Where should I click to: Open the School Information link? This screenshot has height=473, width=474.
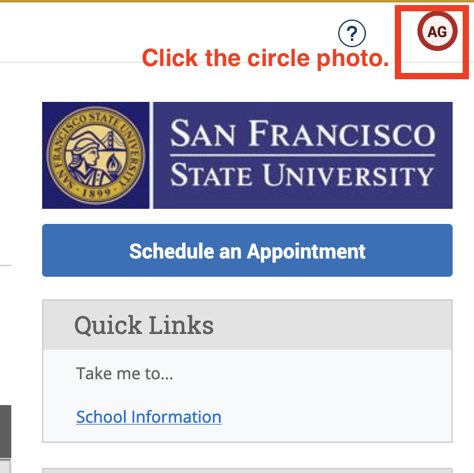click(x=149, y=417)
